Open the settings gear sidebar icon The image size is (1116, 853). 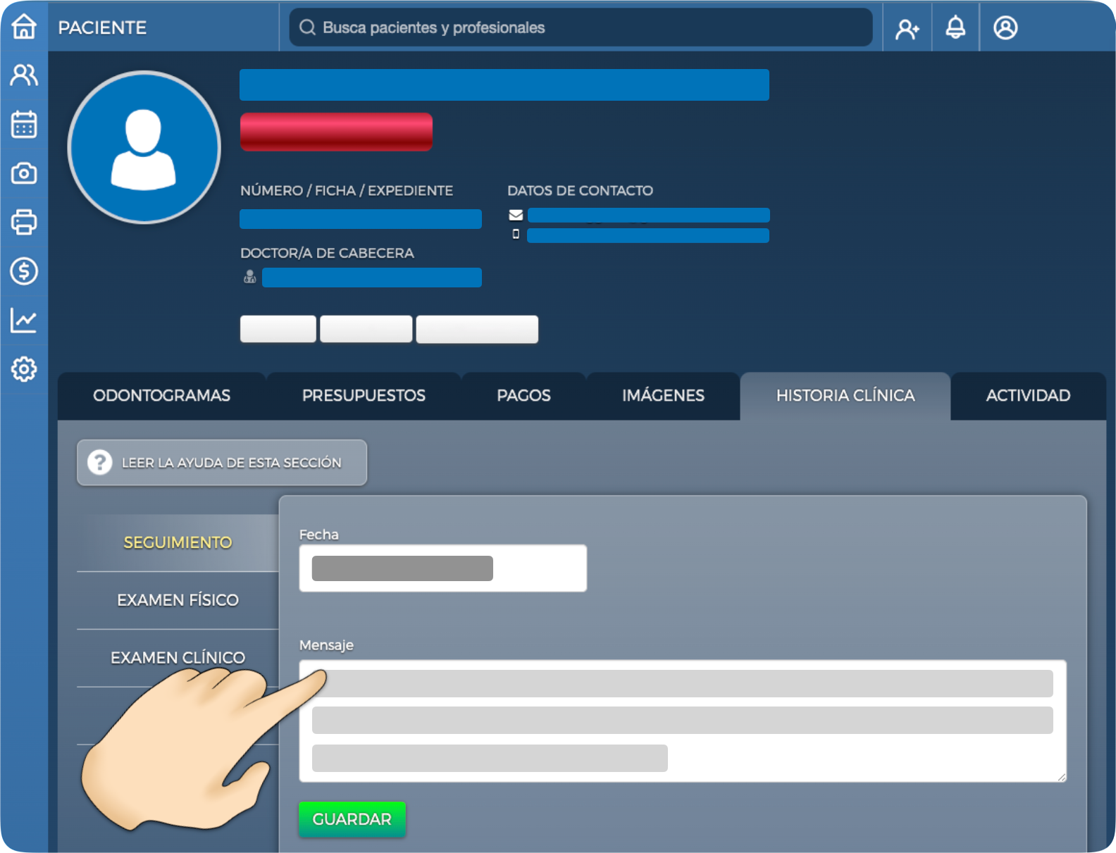pos(24,369)
